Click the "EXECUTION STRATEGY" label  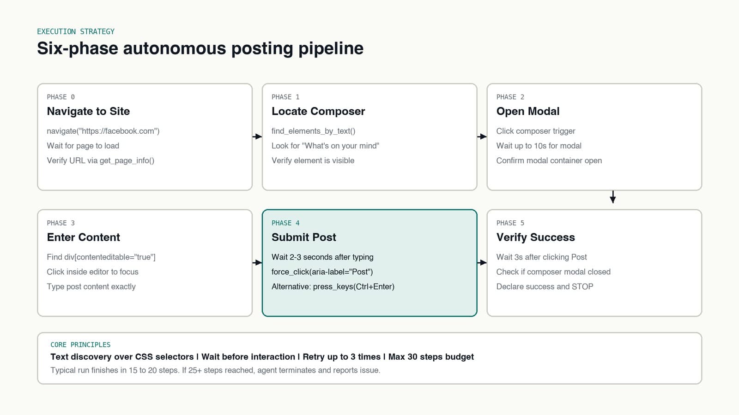pos(76,31)
